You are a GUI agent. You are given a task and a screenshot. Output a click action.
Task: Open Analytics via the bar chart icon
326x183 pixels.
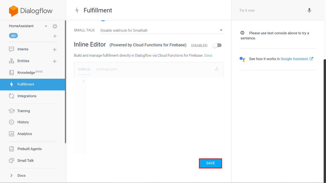coord(11,134)
